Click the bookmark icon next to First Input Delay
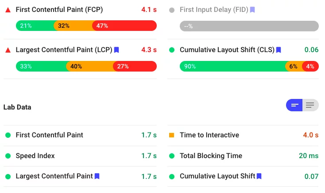The width and height of the screenshot is (325, 193). [252, 10]
